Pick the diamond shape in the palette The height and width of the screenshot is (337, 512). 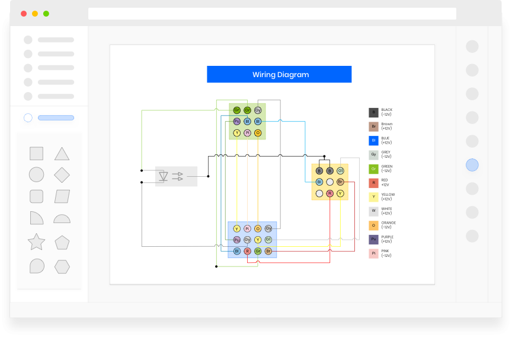(x=62, y=175)
